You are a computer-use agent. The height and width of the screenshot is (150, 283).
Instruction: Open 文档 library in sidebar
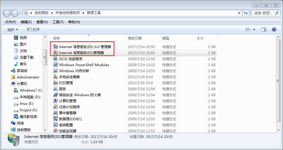(x=20, y=51)
